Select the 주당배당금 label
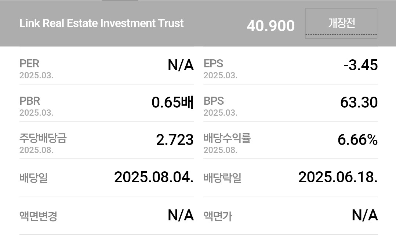The height and width of the screenshot is (235, 396). pyautogui.click(x=43, y=138)
